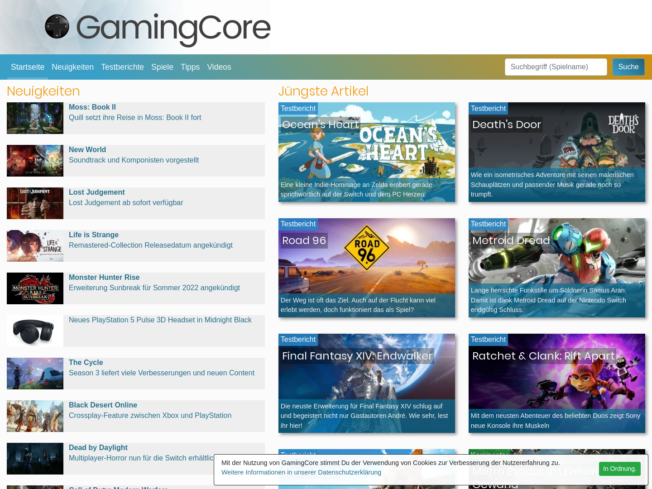
Task: Focus the Suchbegriff (Spielname) search field
Action: coord(556,67)
